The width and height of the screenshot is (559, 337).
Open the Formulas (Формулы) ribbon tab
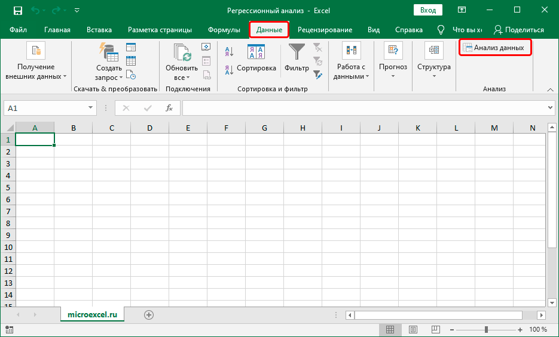click(x=224, y=30)
